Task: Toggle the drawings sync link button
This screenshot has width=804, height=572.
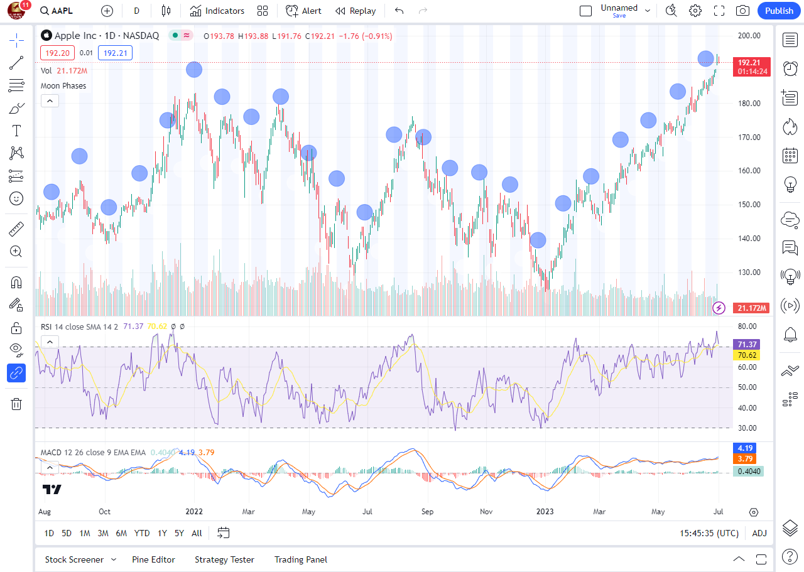Action: 16,373
